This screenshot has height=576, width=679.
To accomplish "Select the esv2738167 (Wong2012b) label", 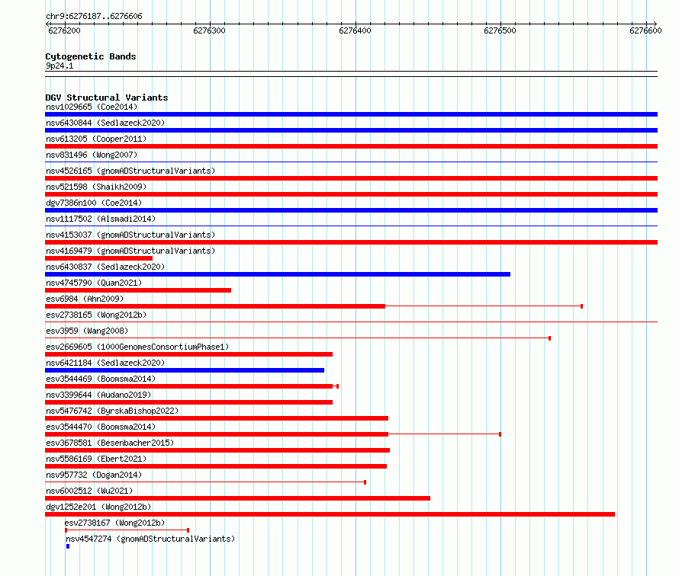I will pyautogui.click(x=114, y=523).
